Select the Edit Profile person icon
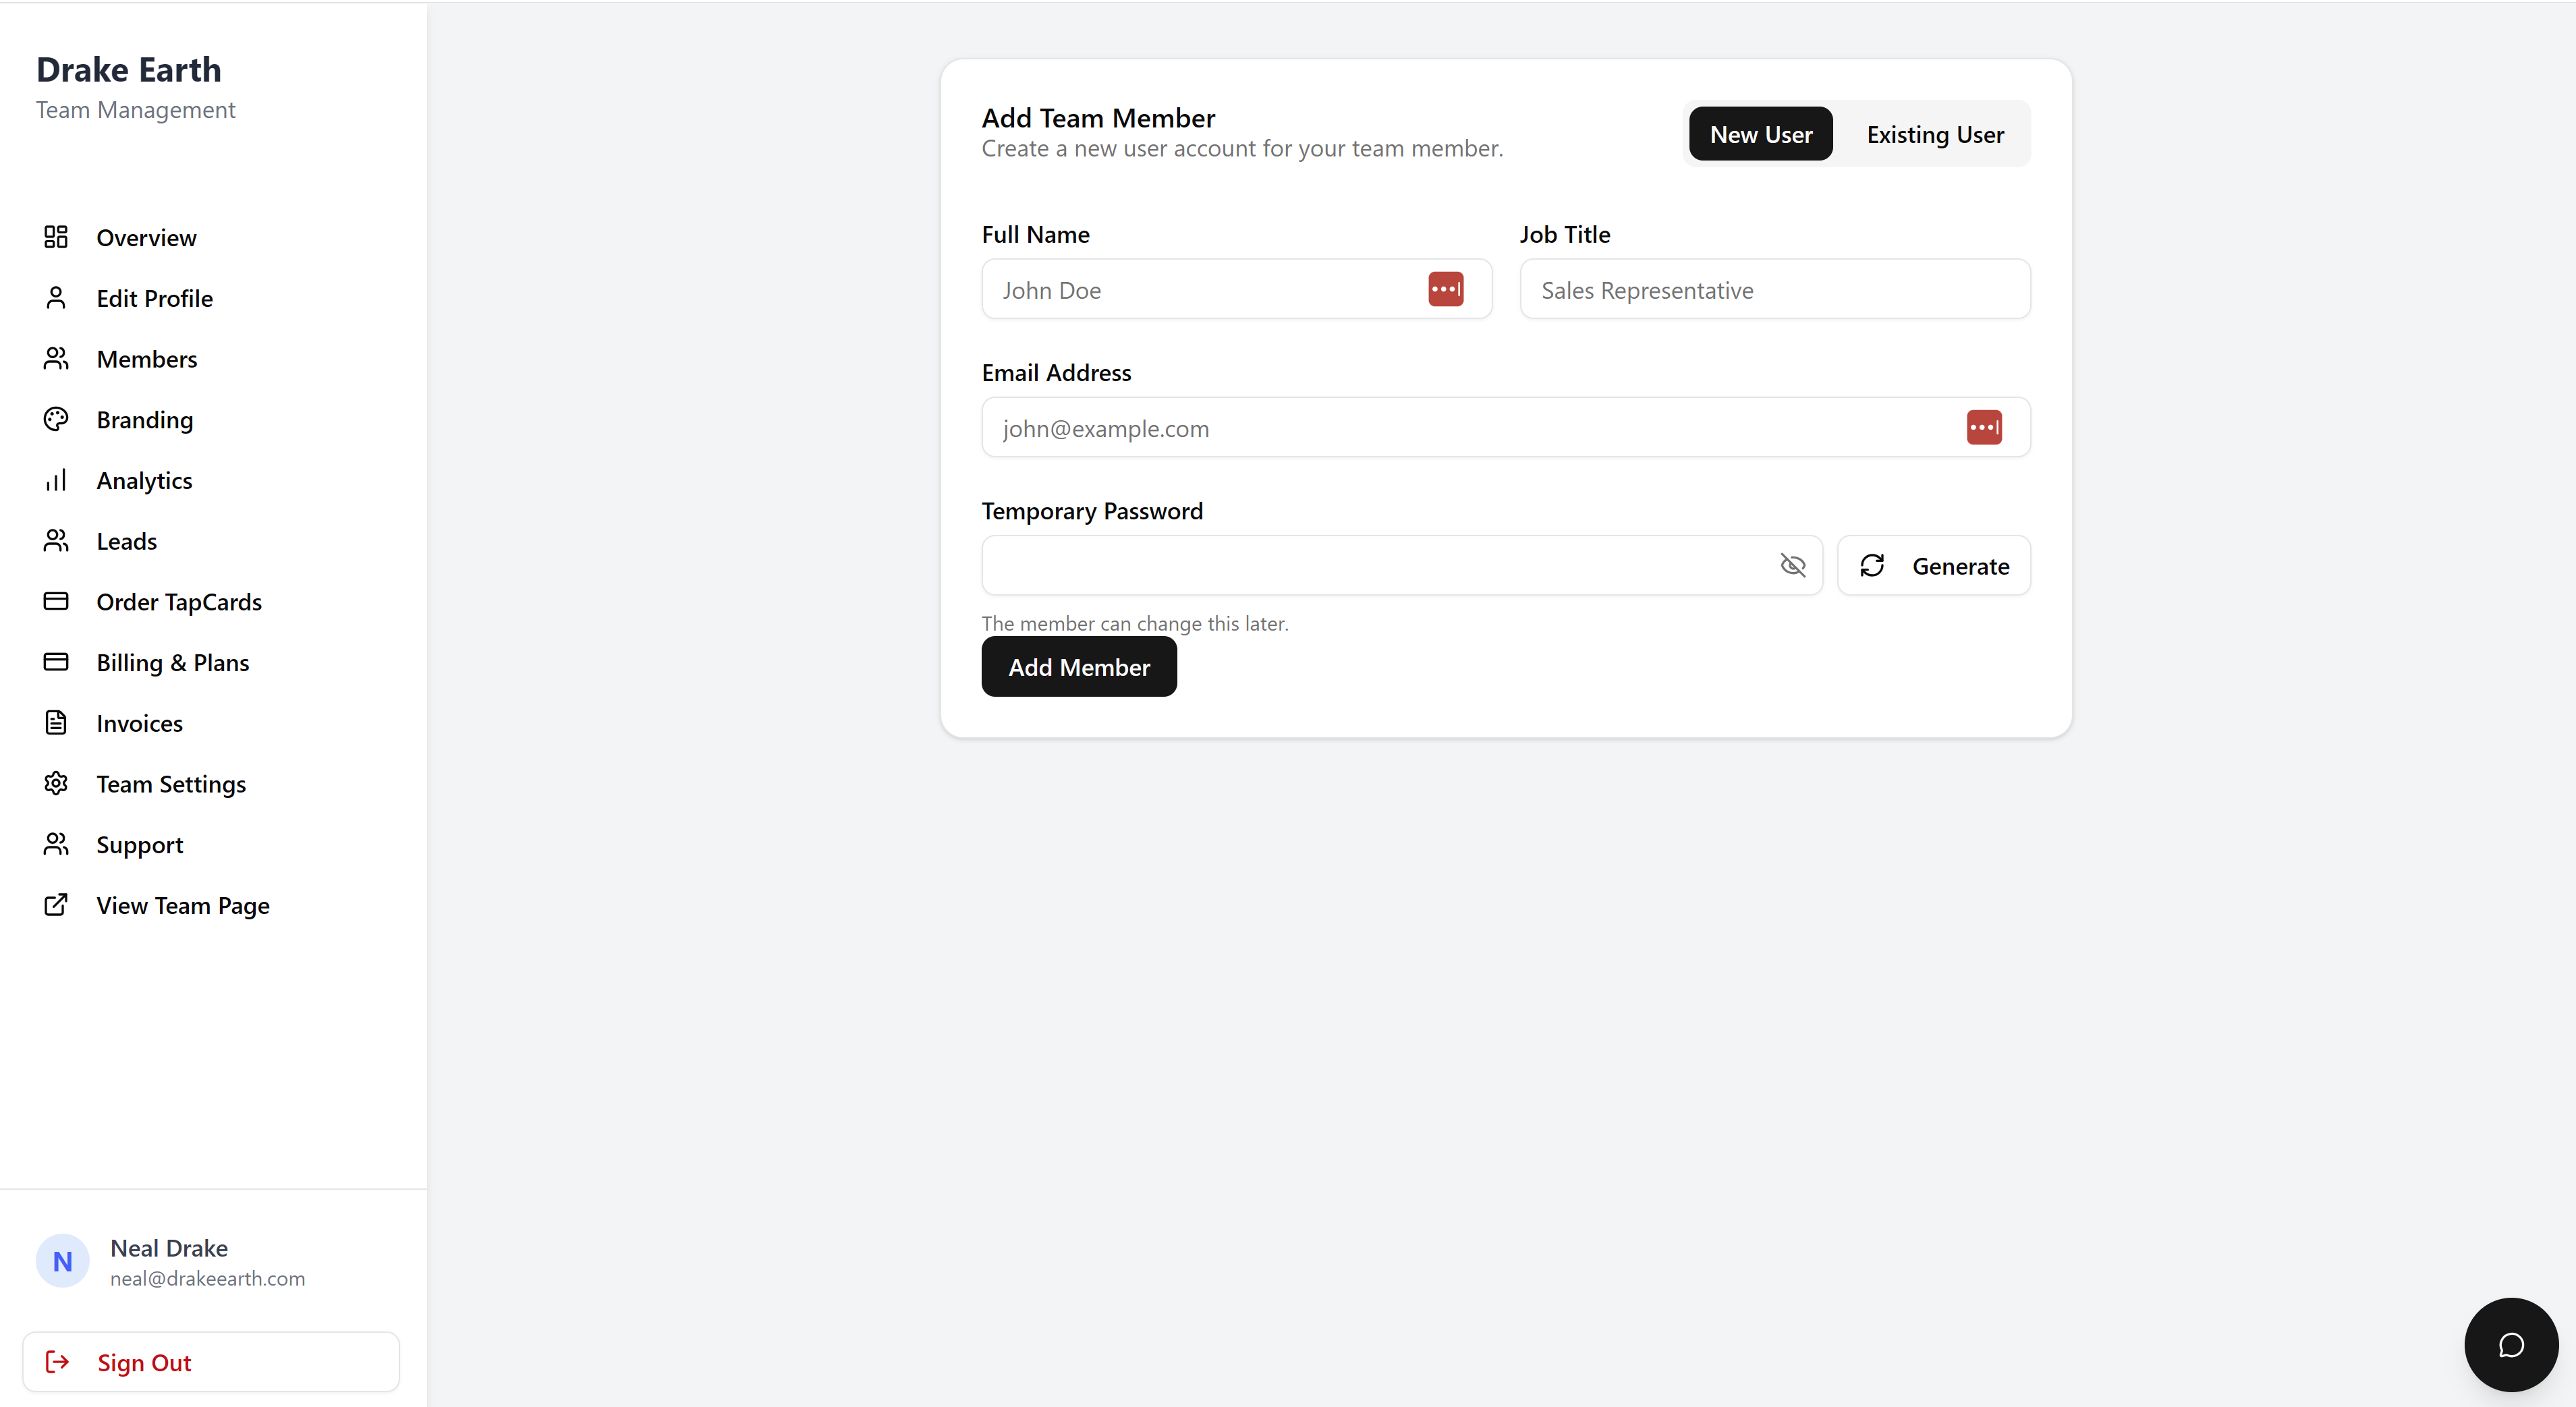The width and height of the screenshot is (2576, 1407). (x=56, y=297)
